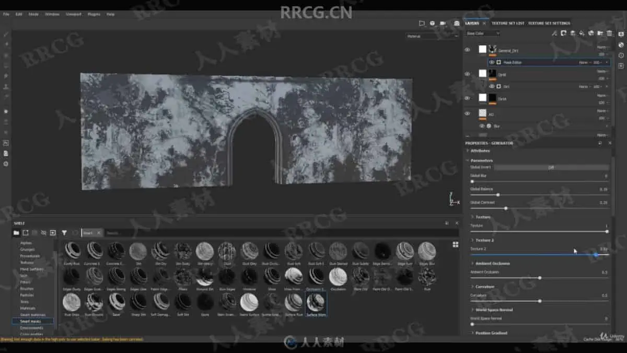Delete layer with the trash icon
The image size is (627, 353).
coord(609,33)
